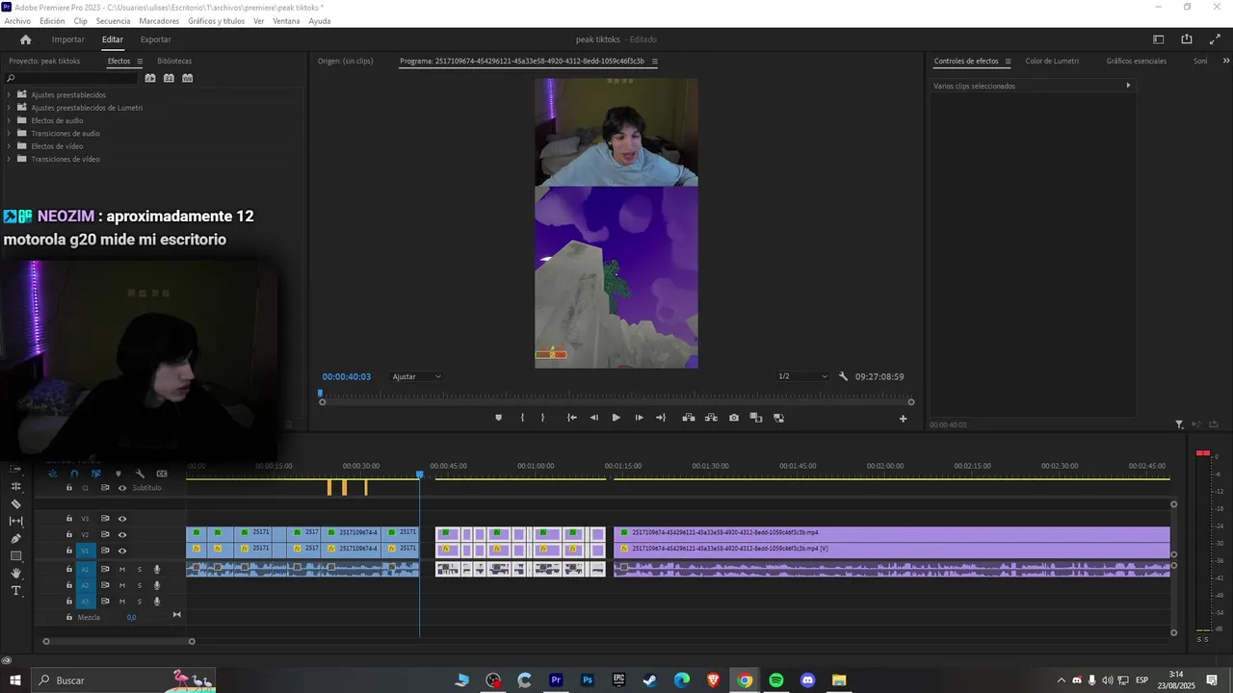Toggle lock on track V1
Screen dimensions: 1233x693
coord(68,551)
